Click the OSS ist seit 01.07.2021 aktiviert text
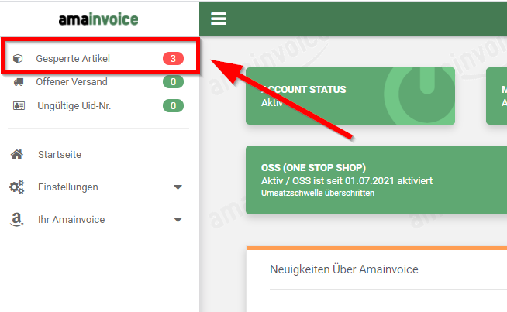507x312 pixels. (x=362, y=181)
